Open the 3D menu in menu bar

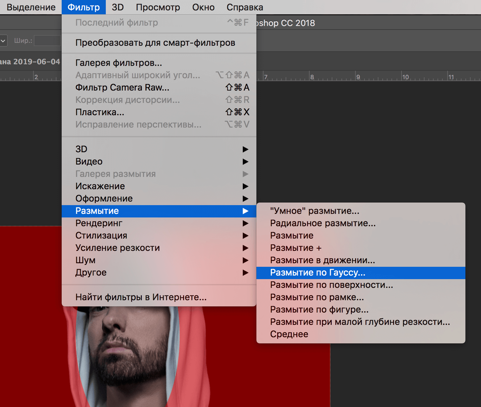coord(118,7)
